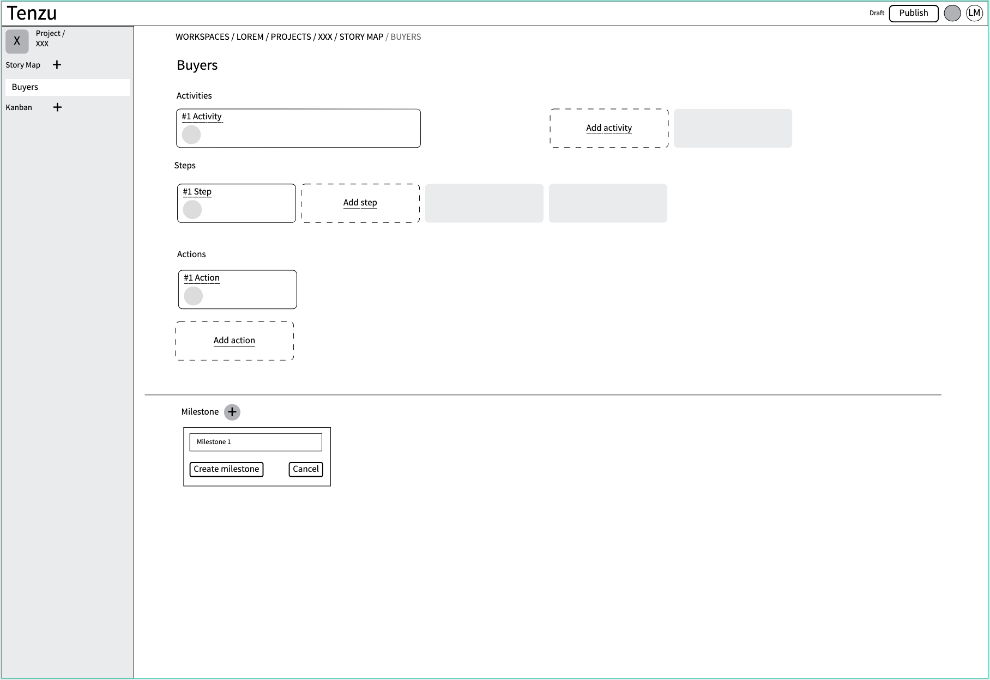The width and height of the screenshot is (990, 680).
Task: Select Kanban section in sidebar
Action: (19, 107)
